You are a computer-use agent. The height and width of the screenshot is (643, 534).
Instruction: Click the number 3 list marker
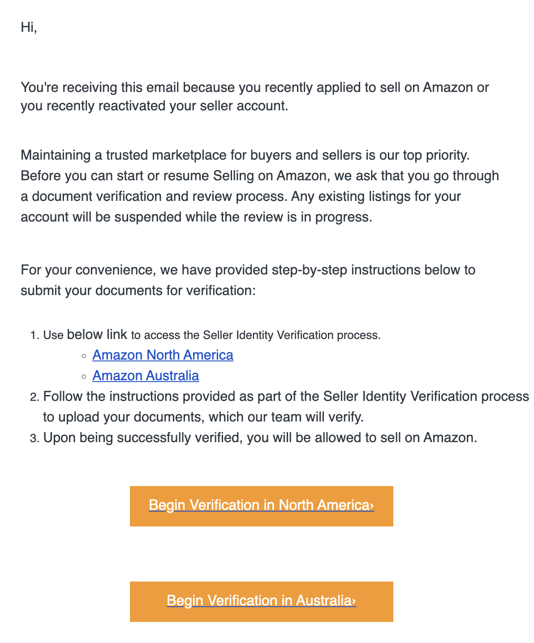[34, 438]
